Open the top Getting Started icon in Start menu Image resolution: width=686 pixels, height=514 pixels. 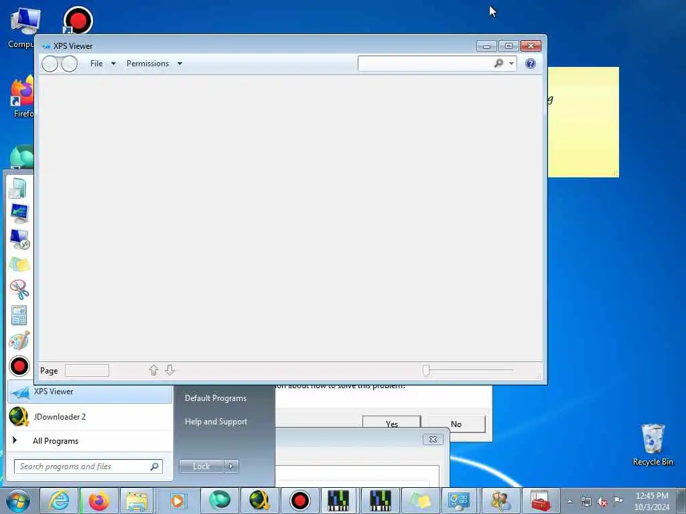[19, 188]
